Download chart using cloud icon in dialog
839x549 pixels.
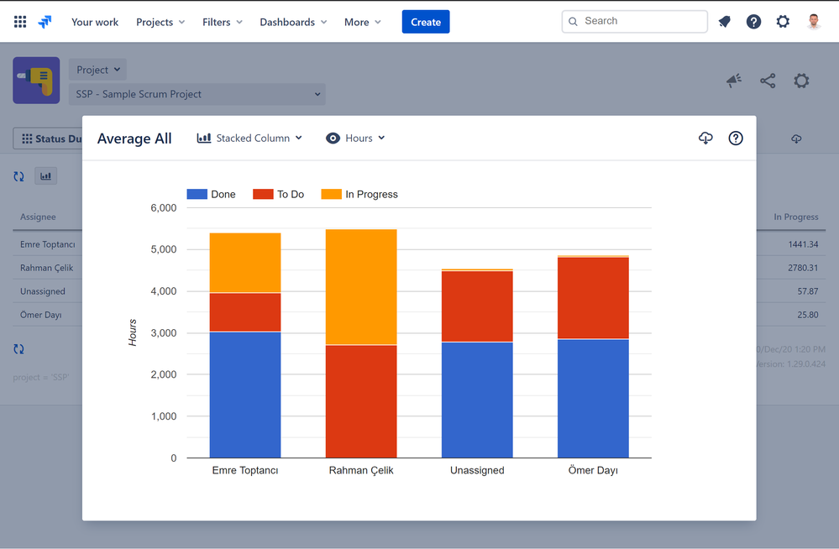[705, 138]
